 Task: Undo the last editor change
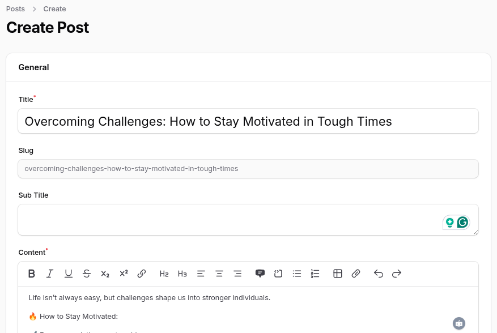point(378,274)
